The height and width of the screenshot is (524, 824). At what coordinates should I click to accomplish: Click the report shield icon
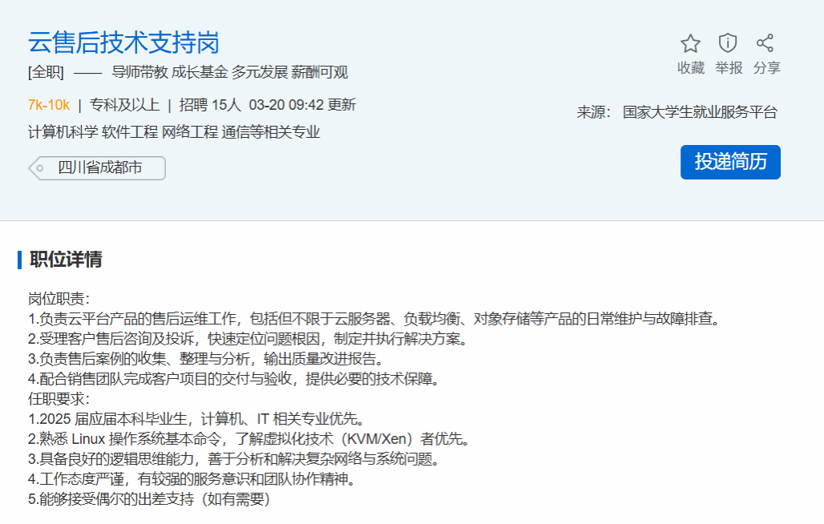[728, 43]
